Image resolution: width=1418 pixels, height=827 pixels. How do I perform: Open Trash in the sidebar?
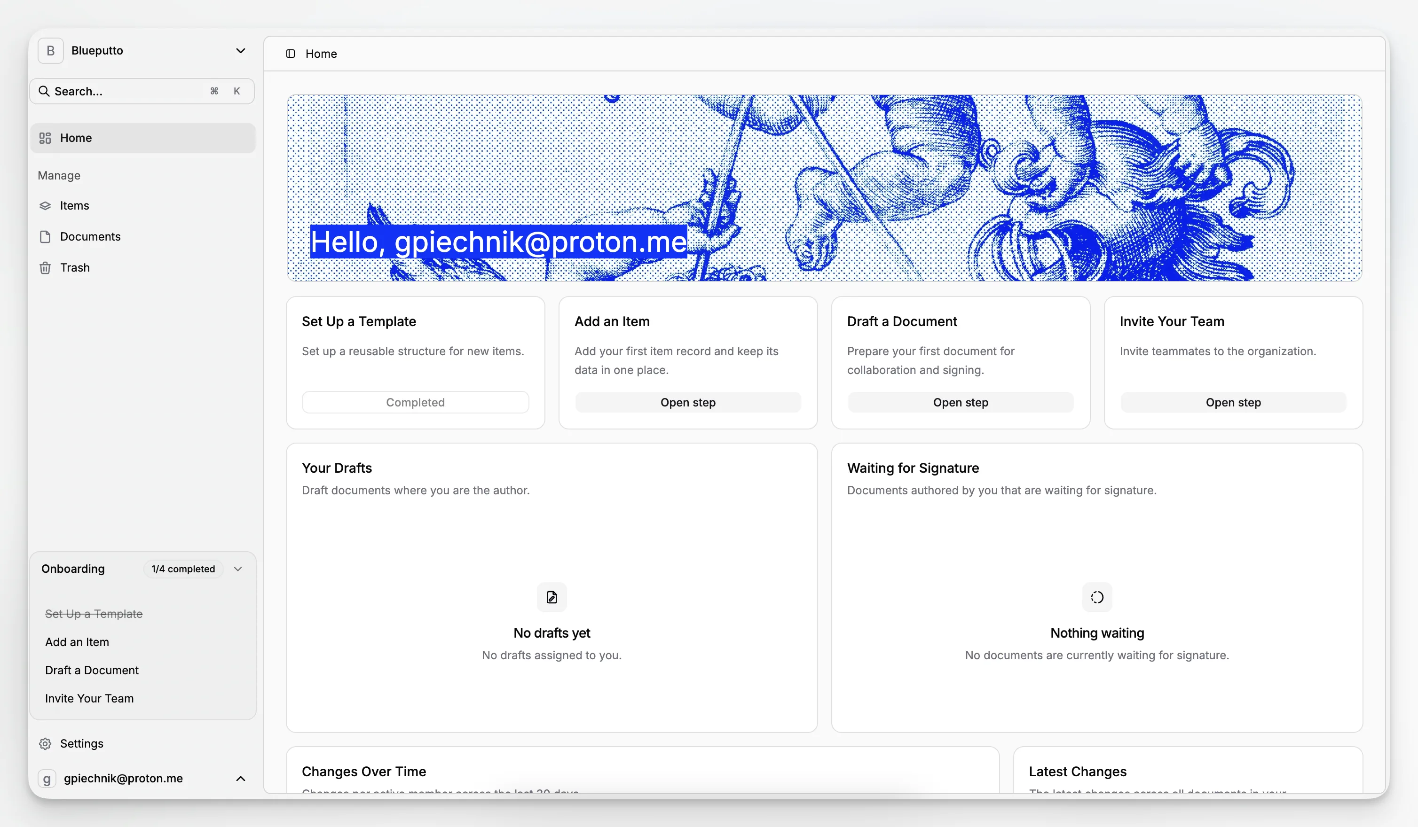(x=143, y=268)
